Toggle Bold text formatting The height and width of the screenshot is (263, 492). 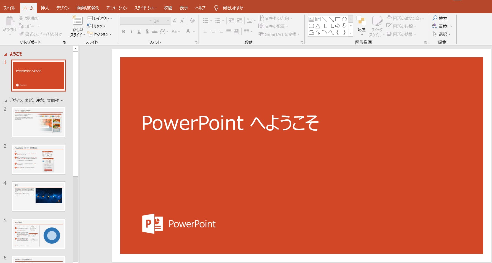click(124, 32)
